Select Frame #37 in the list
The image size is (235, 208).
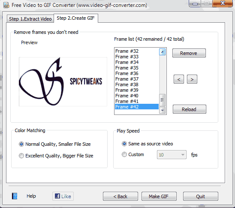coord(137,79)
